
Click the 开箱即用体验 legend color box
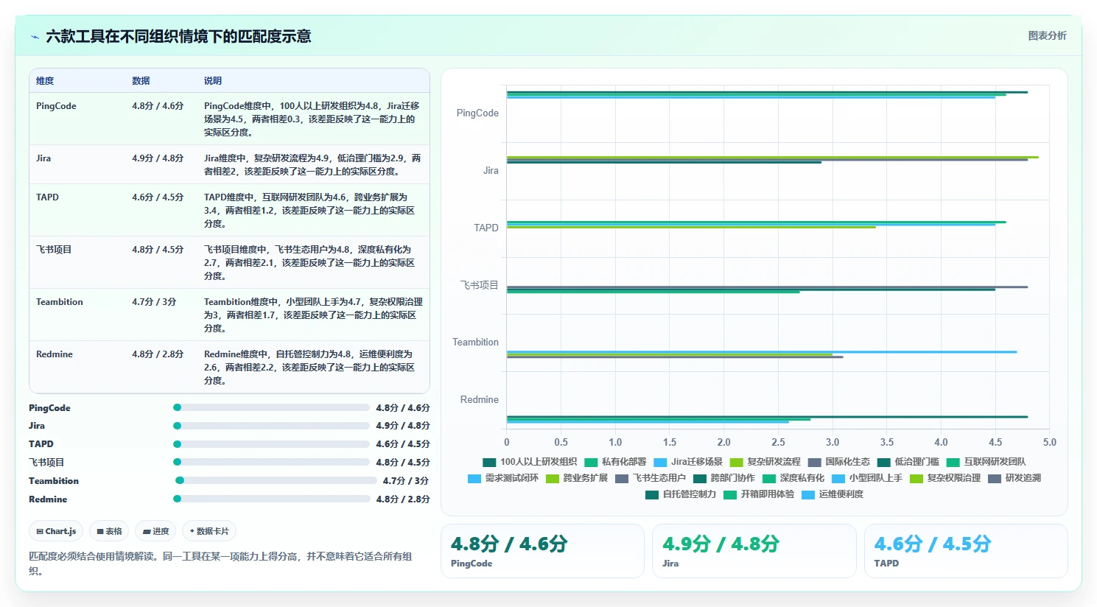[730, 494]
